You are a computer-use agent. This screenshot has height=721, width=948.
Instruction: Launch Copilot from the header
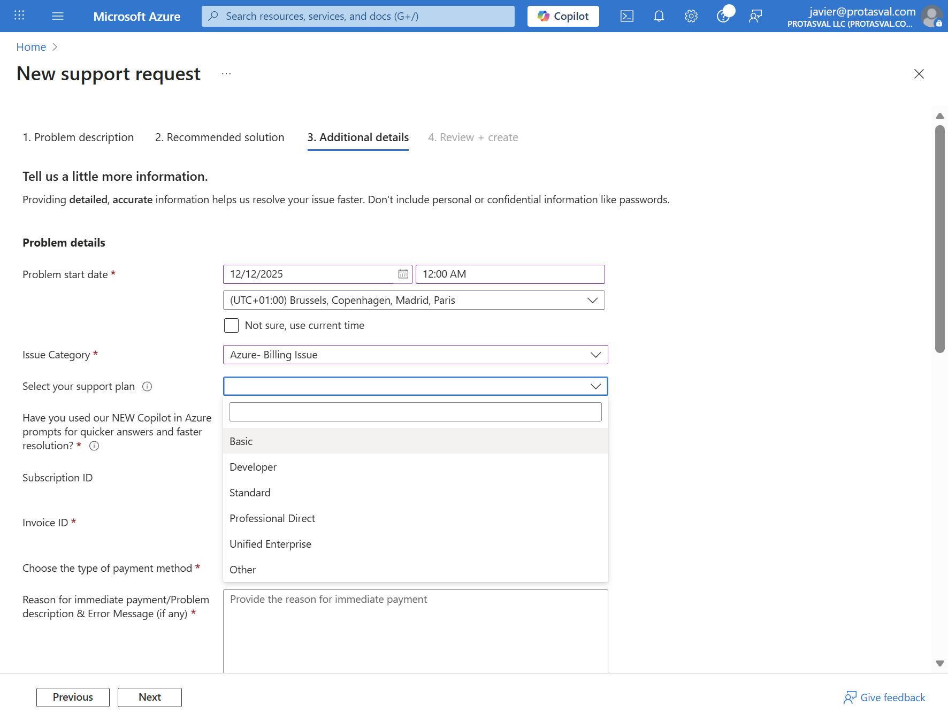click(563, 16)
